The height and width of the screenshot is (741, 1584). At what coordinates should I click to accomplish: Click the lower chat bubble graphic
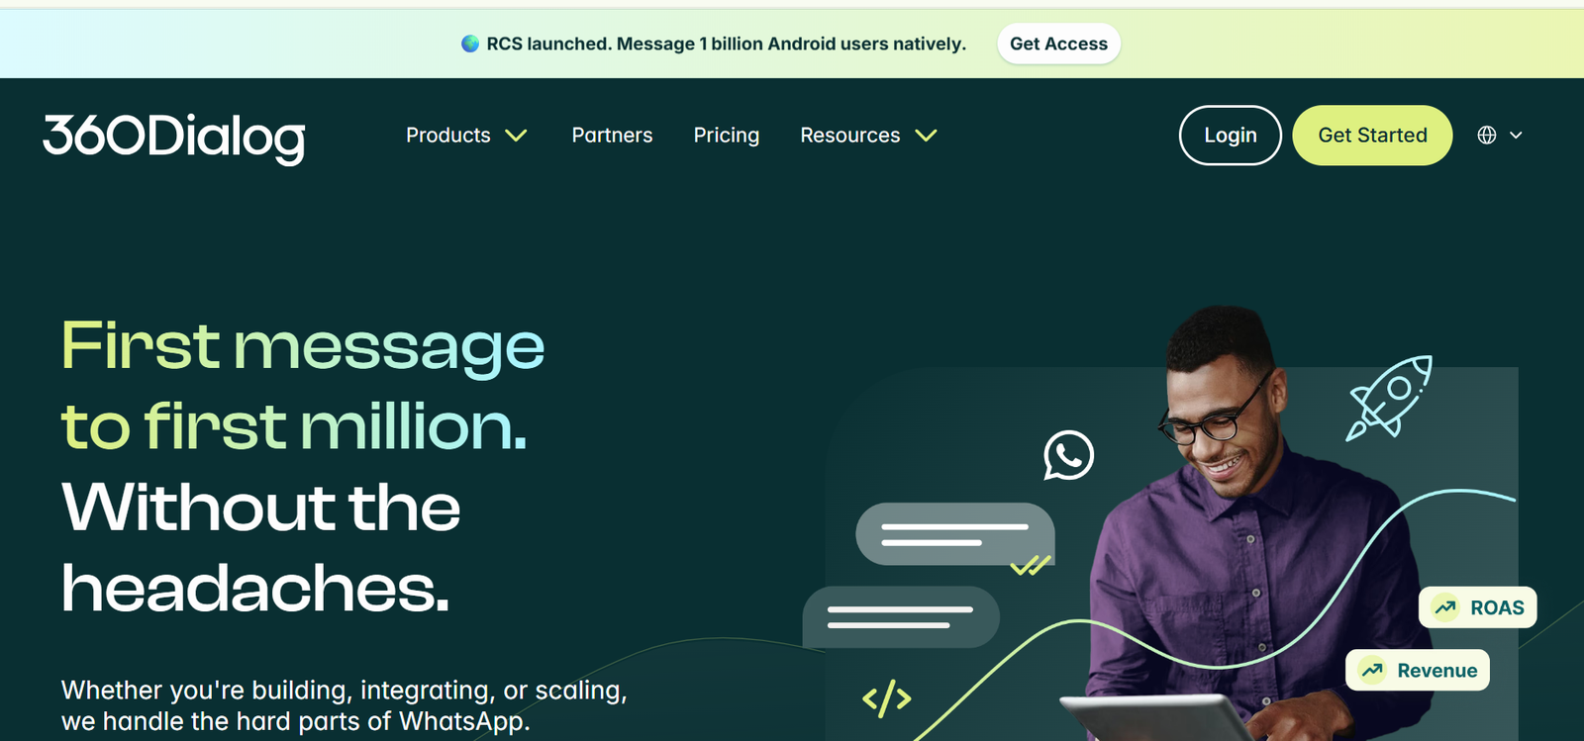(900, 617)
